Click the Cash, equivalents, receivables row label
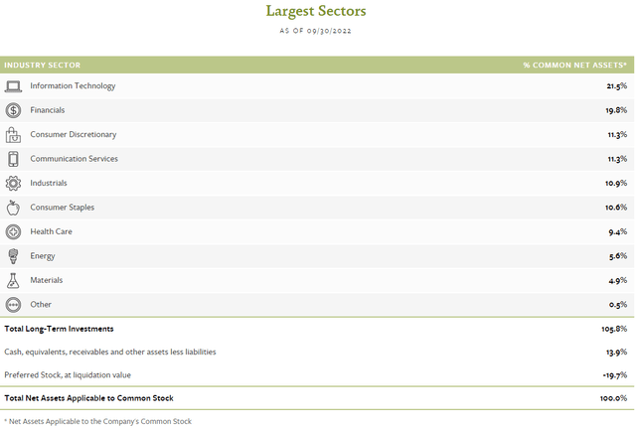This screenshot has height=428, width=636. (110, 352)
